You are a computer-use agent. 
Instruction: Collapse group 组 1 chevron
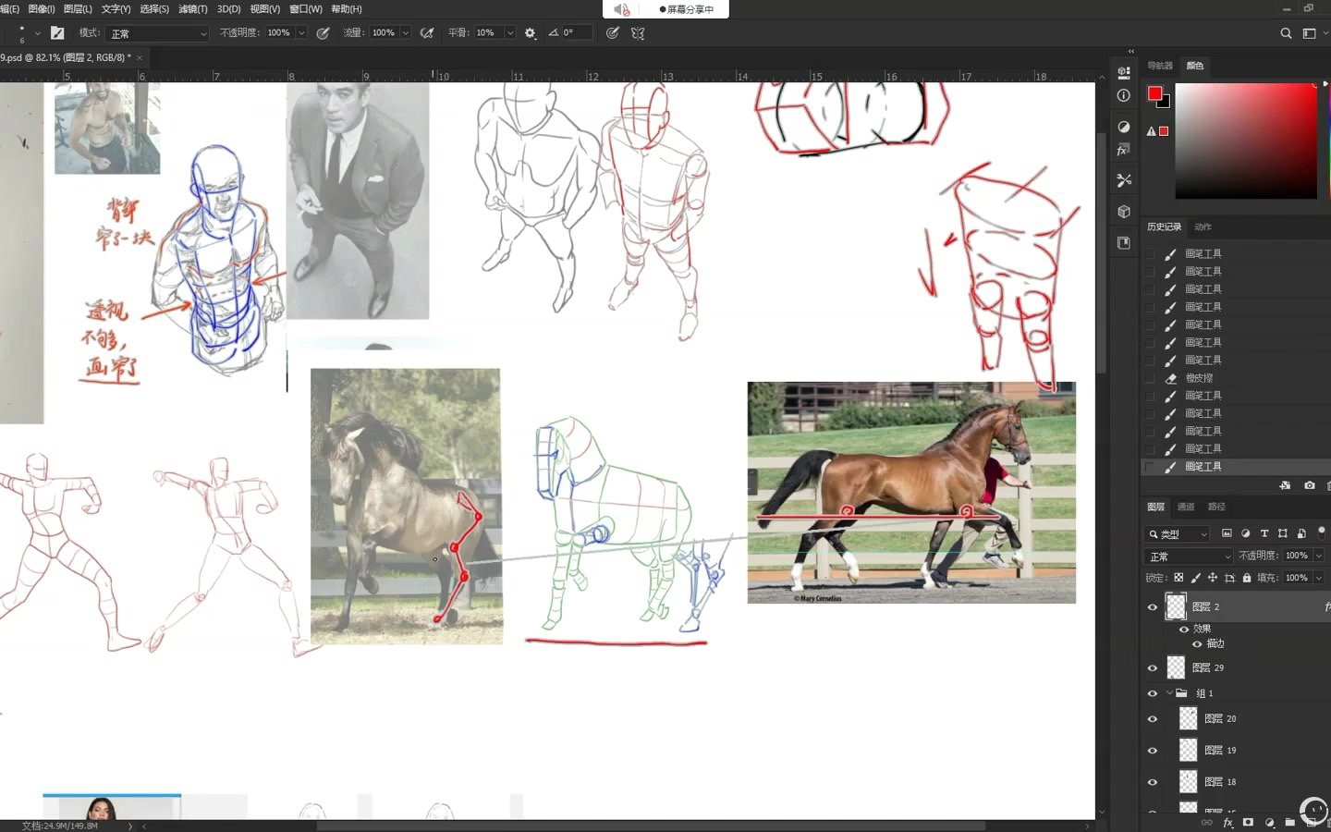1169,693
